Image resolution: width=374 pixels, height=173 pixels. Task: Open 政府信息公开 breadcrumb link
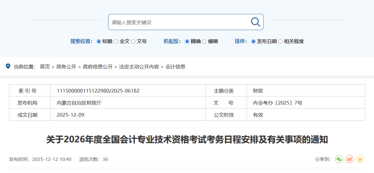click(98, 67)
